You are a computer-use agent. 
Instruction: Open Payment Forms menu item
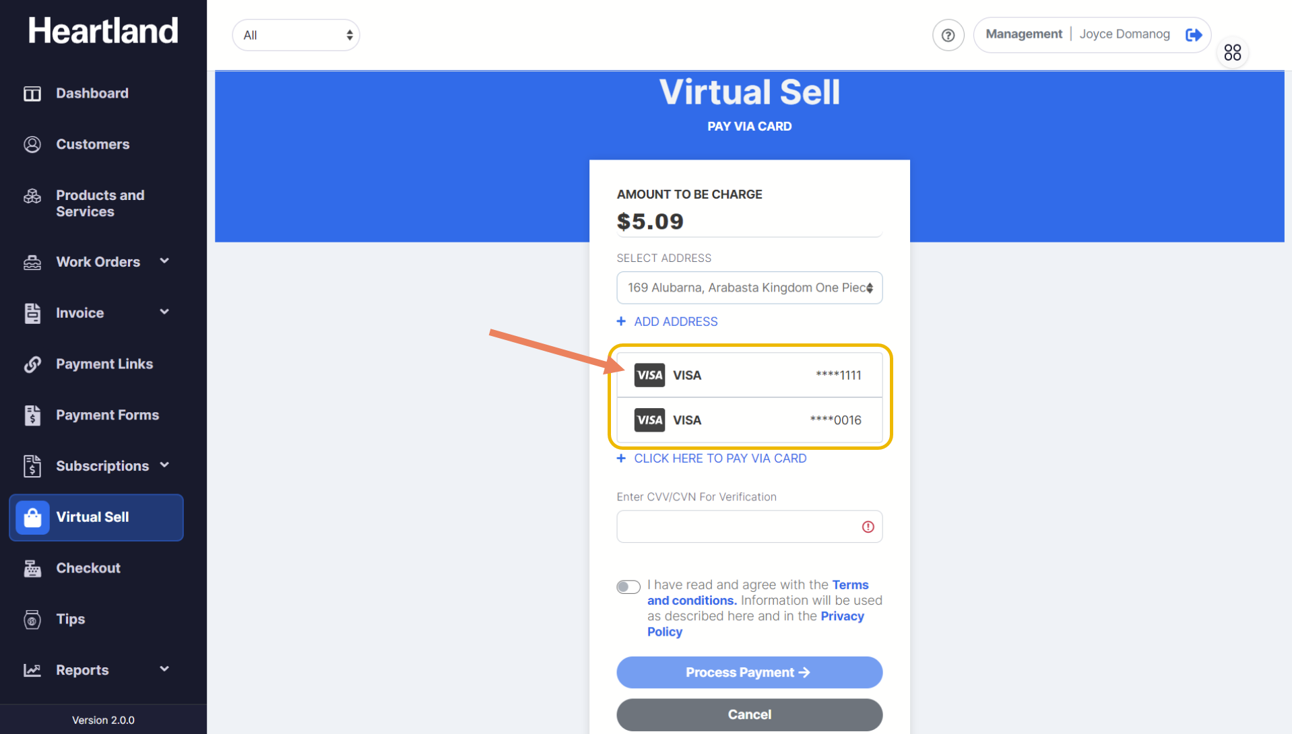click(108, 415)
